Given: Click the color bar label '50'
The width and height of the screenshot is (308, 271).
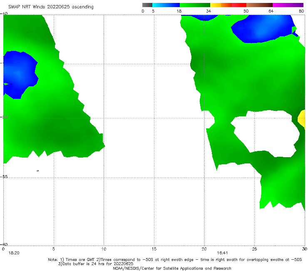Looking at the screenshot, I should pyautogui.click(x=246, y=11).
